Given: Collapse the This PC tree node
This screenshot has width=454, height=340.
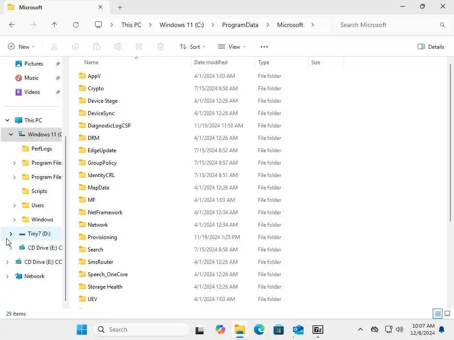Looking at the screenshot, I should point(8,120).
